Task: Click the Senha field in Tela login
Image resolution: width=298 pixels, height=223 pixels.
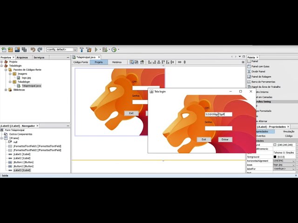Action: 218,128
